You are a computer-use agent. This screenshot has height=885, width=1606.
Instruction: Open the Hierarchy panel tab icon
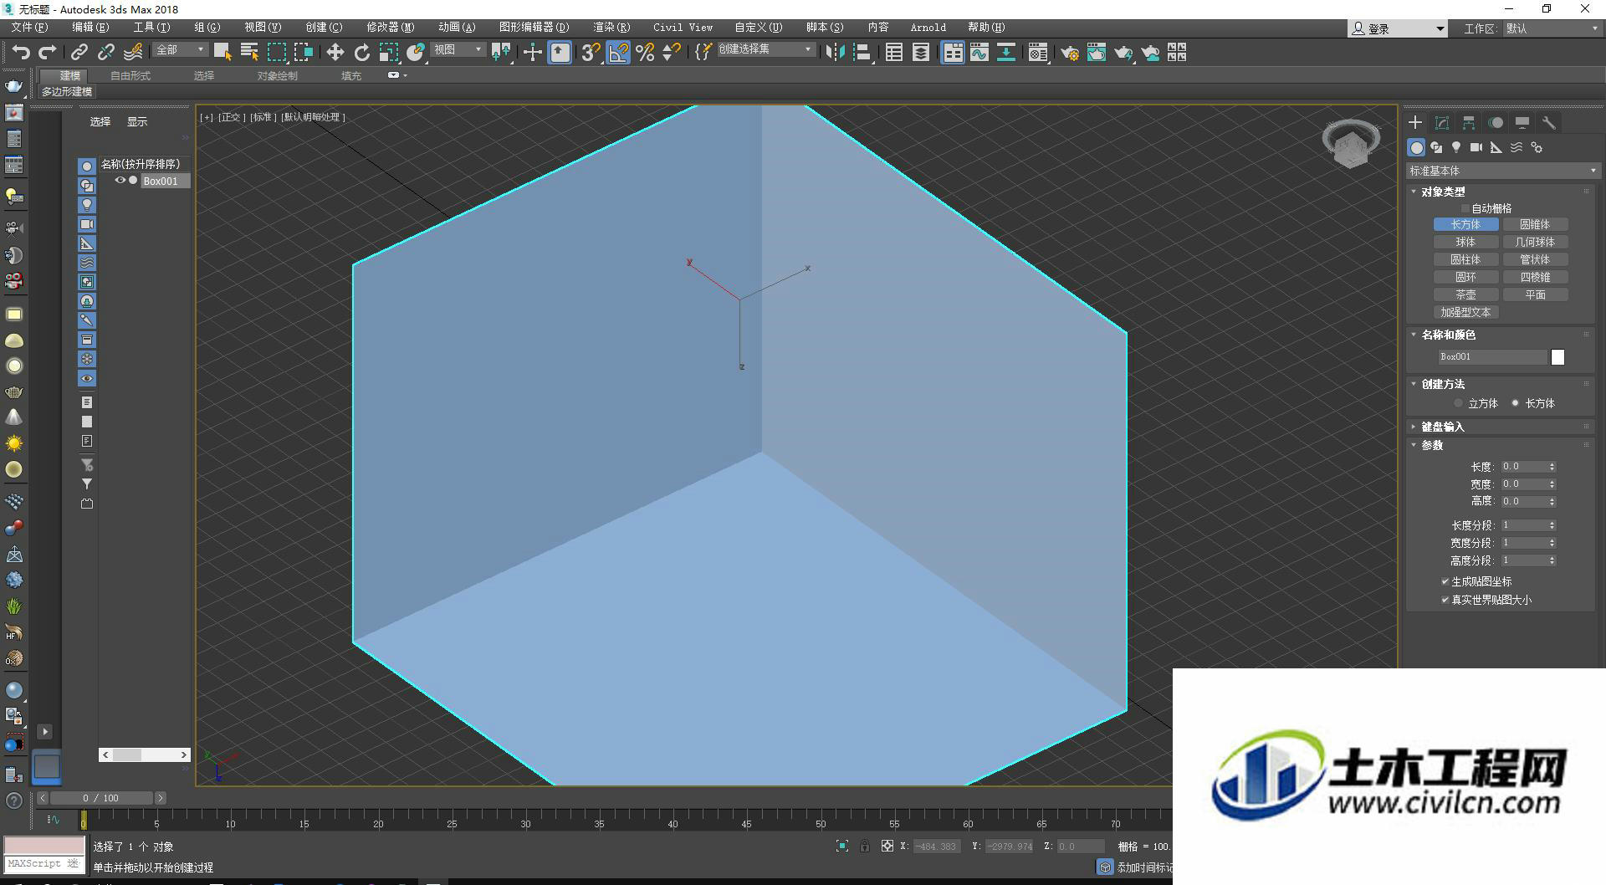[x=1469, y=123]
